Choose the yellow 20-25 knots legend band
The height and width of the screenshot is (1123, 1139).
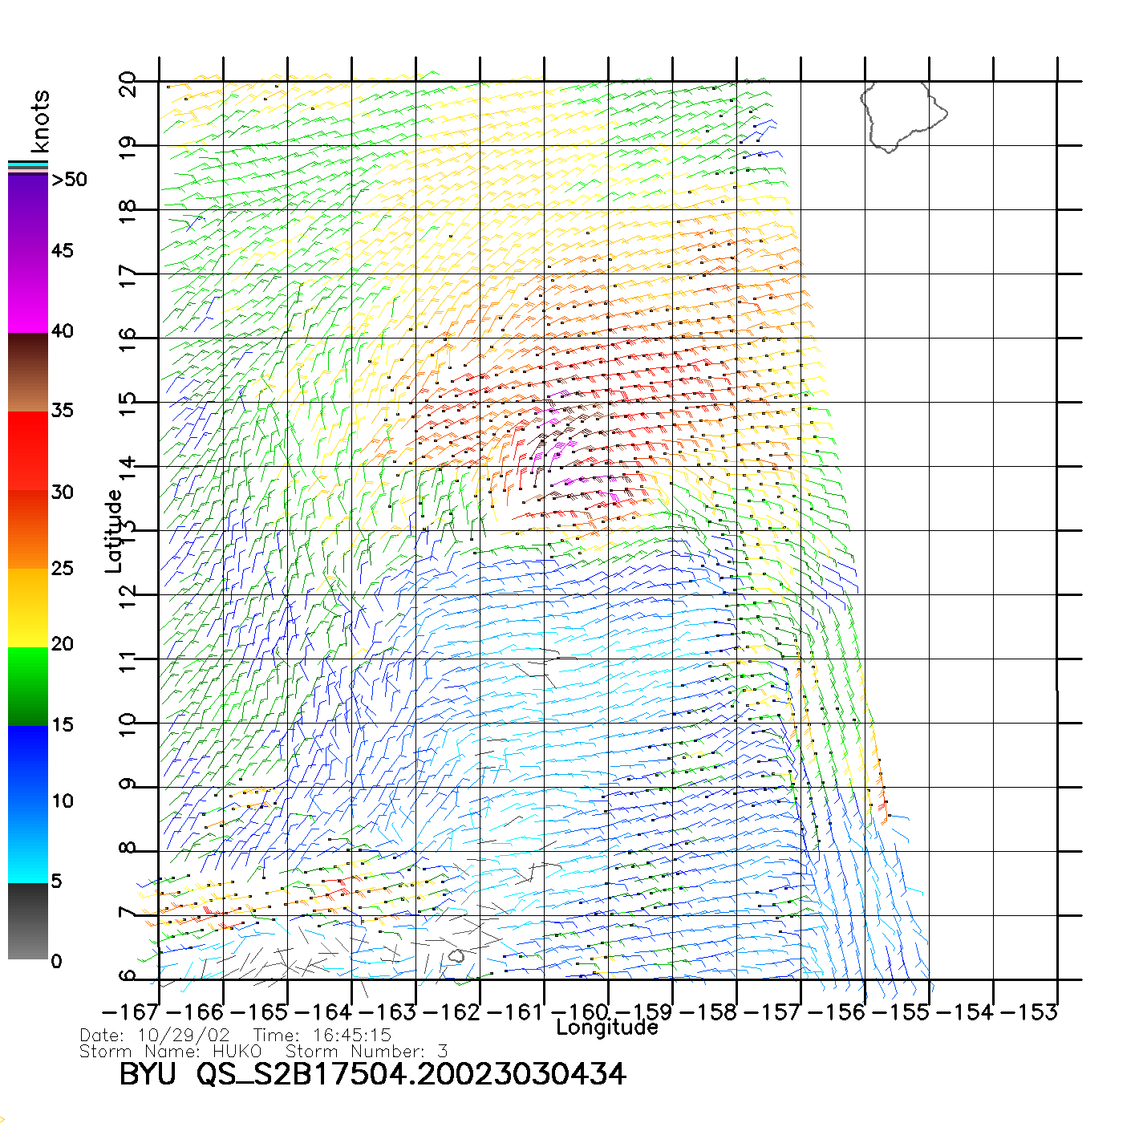coord(28,607)
